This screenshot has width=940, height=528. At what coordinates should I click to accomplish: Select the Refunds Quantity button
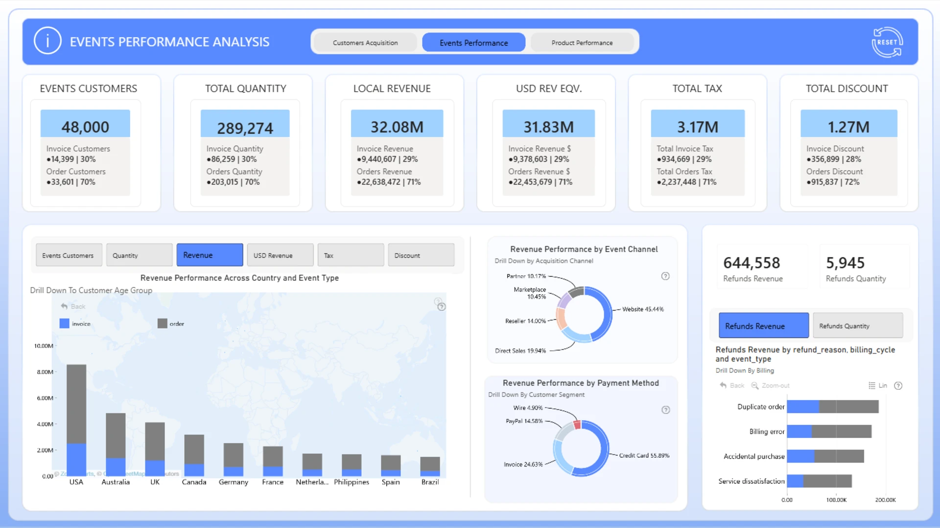858,326
